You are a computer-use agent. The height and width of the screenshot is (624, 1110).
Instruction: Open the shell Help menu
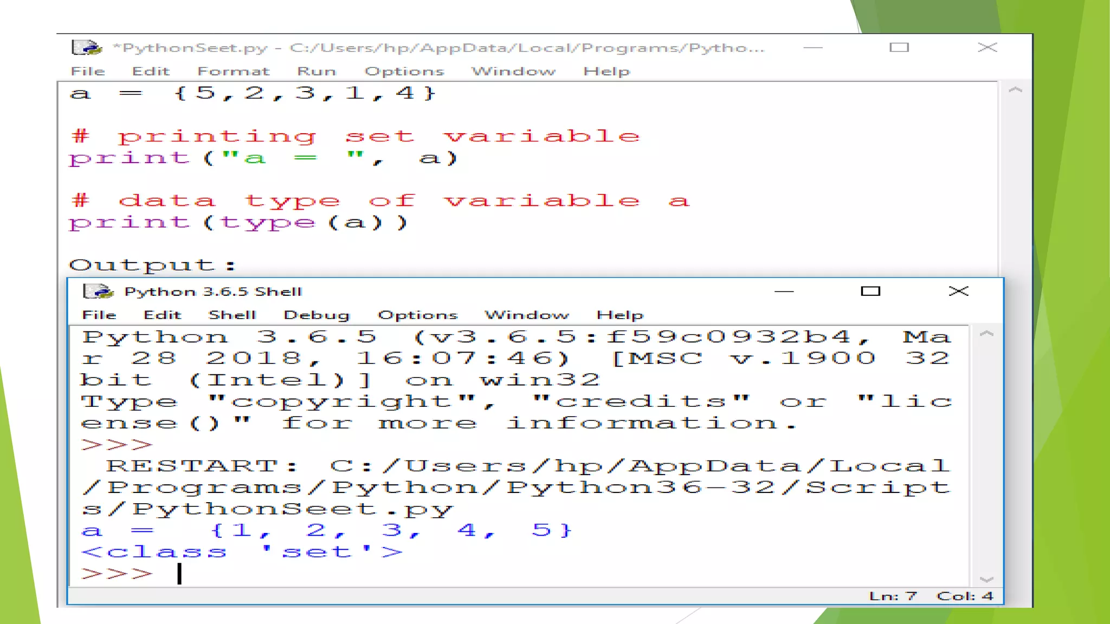619,315
